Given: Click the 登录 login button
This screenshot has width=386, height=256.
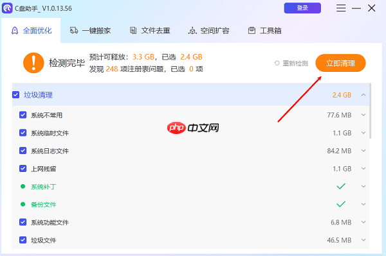Looking at the screenshot, I should tap(302, 8).
